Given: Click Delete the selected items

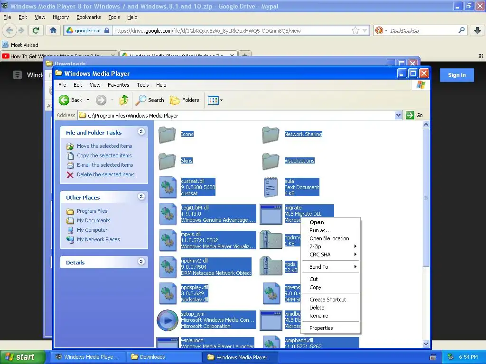Looking at the screenshot, I should click(x=106, y=174).
